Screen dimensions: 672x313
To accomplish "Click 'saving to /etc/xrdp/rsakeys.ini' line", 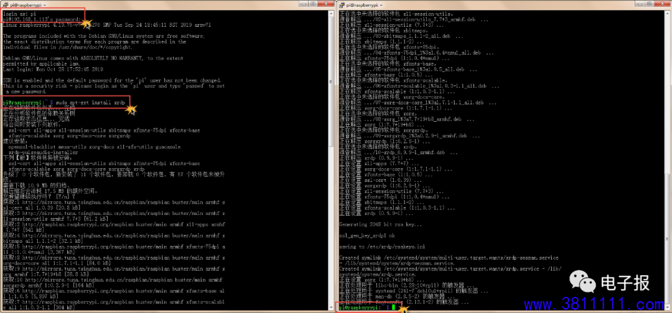I will pyautogui.click(x=382, y=247).
